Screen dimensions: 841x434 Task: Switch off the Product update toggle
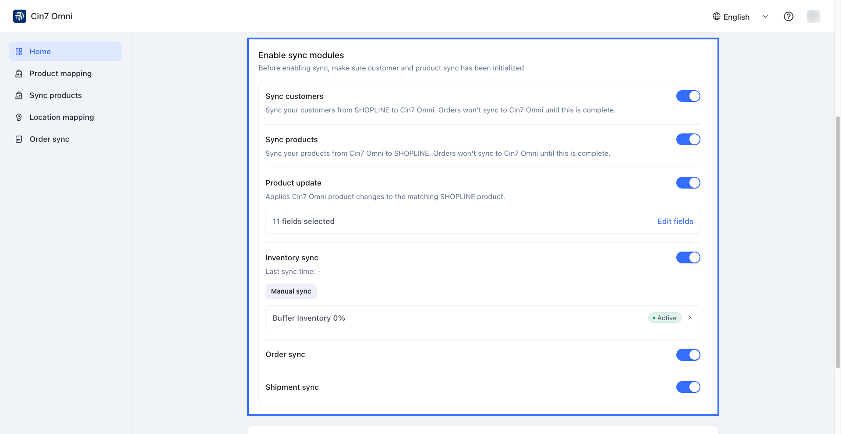(688, 183)
